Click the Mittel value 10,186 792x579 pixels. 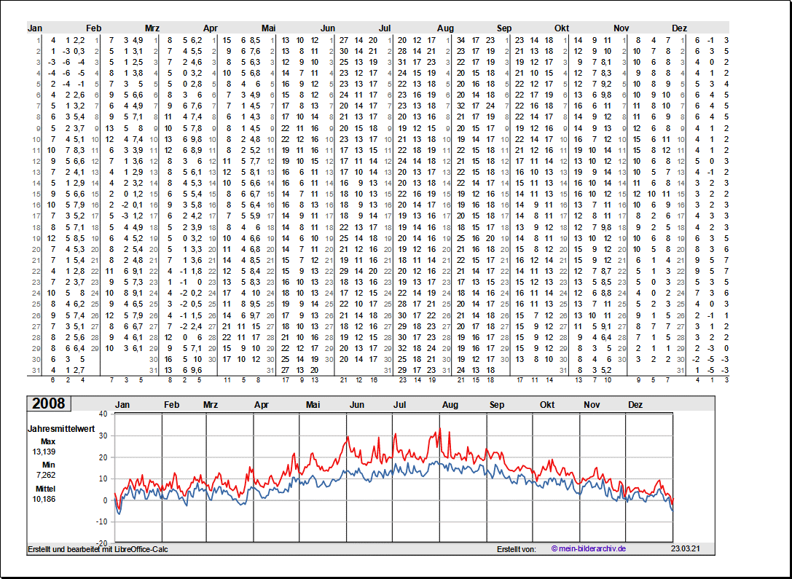click(43, 499)
